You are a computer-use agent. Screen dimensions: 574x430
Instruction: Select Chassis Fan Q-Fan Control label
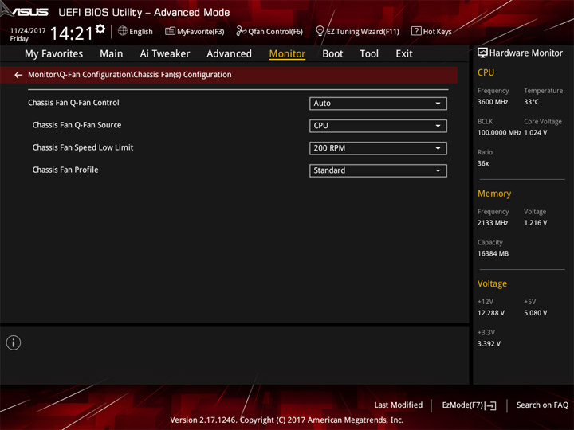pyautogui.click(x=73, y=103)
